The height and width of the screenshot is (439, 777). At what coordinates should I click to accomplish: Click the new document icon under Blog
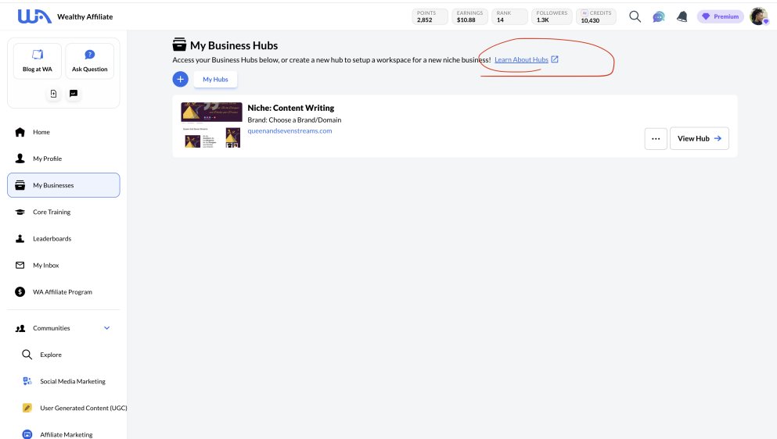[53, 94]
